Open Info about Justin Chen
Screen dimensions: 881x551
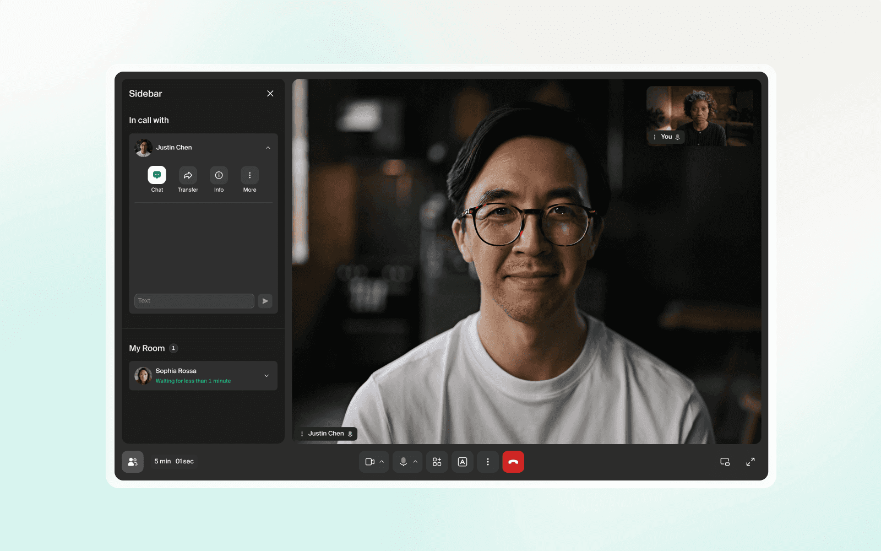click(x=219, y=175)
